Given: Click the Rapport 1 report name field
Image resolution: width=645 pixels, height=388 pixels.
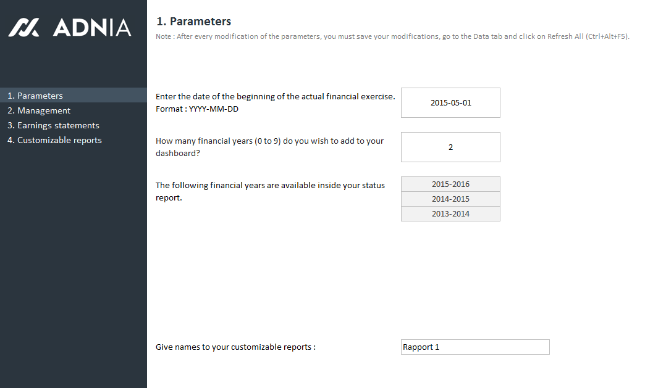Looking at the screenshot, I should point(474,347).
